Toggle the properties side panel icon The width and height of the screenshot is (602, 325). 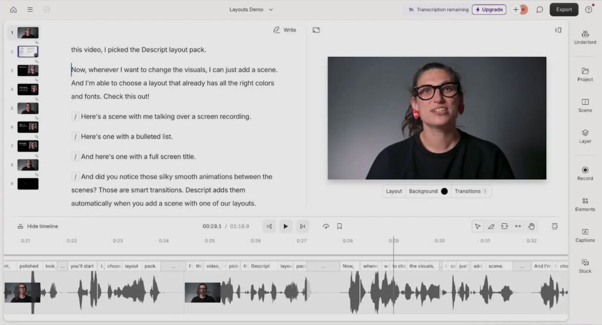(558, 30)
